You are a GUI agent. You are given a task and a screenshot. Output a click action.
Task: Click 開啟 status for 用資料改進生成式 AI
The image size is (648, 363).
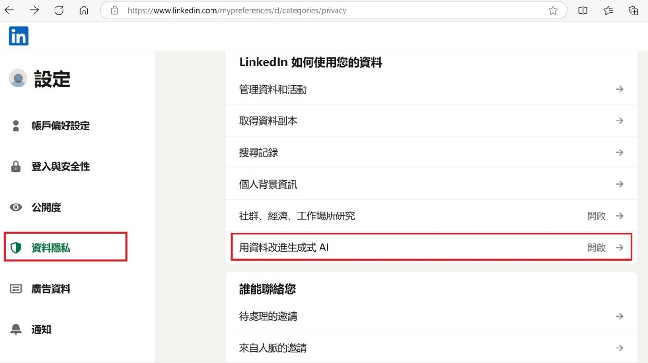click(x=596, y=248)
